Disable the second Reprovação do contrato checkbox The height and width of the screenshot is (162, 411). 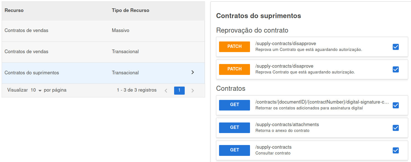tap(396, 69)
